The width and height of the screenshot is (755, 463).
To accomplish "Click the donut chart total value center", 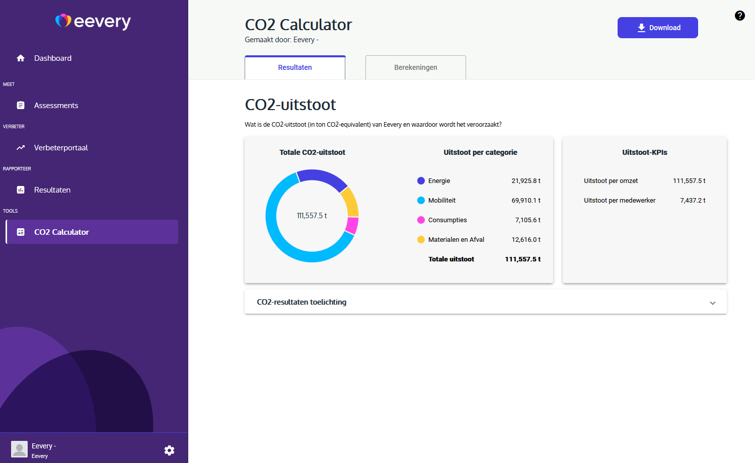I will (x=312, y=216).
